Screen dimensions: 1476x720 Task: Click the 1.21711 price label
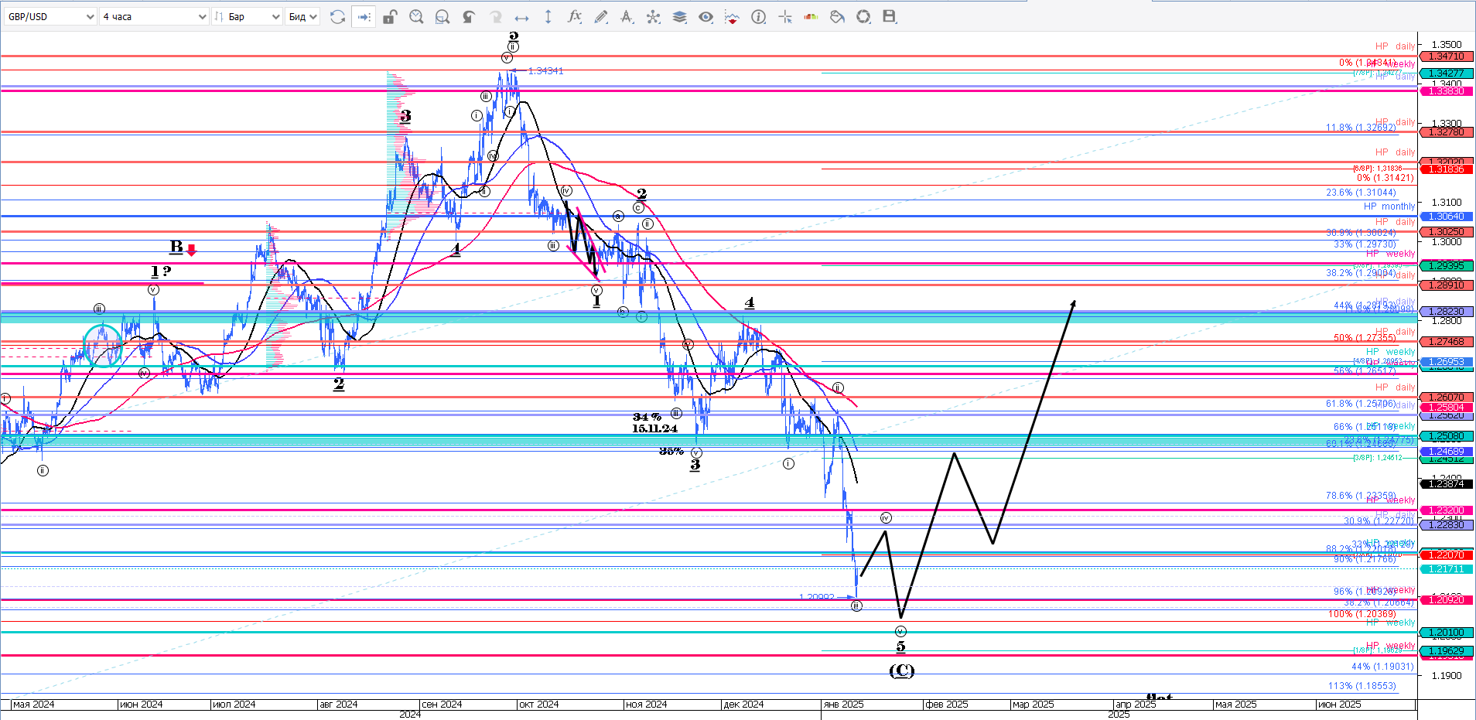(x=1446, y=569)
